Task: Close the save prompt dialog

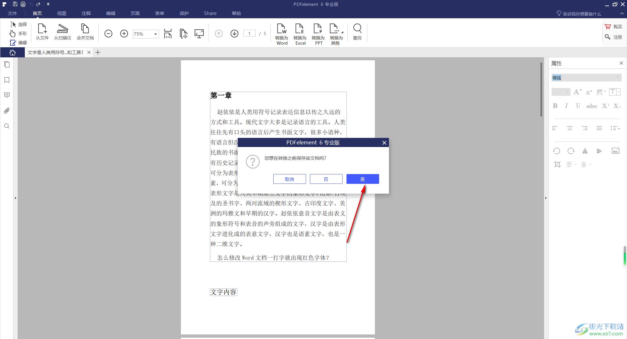Action: pos(384,142)
